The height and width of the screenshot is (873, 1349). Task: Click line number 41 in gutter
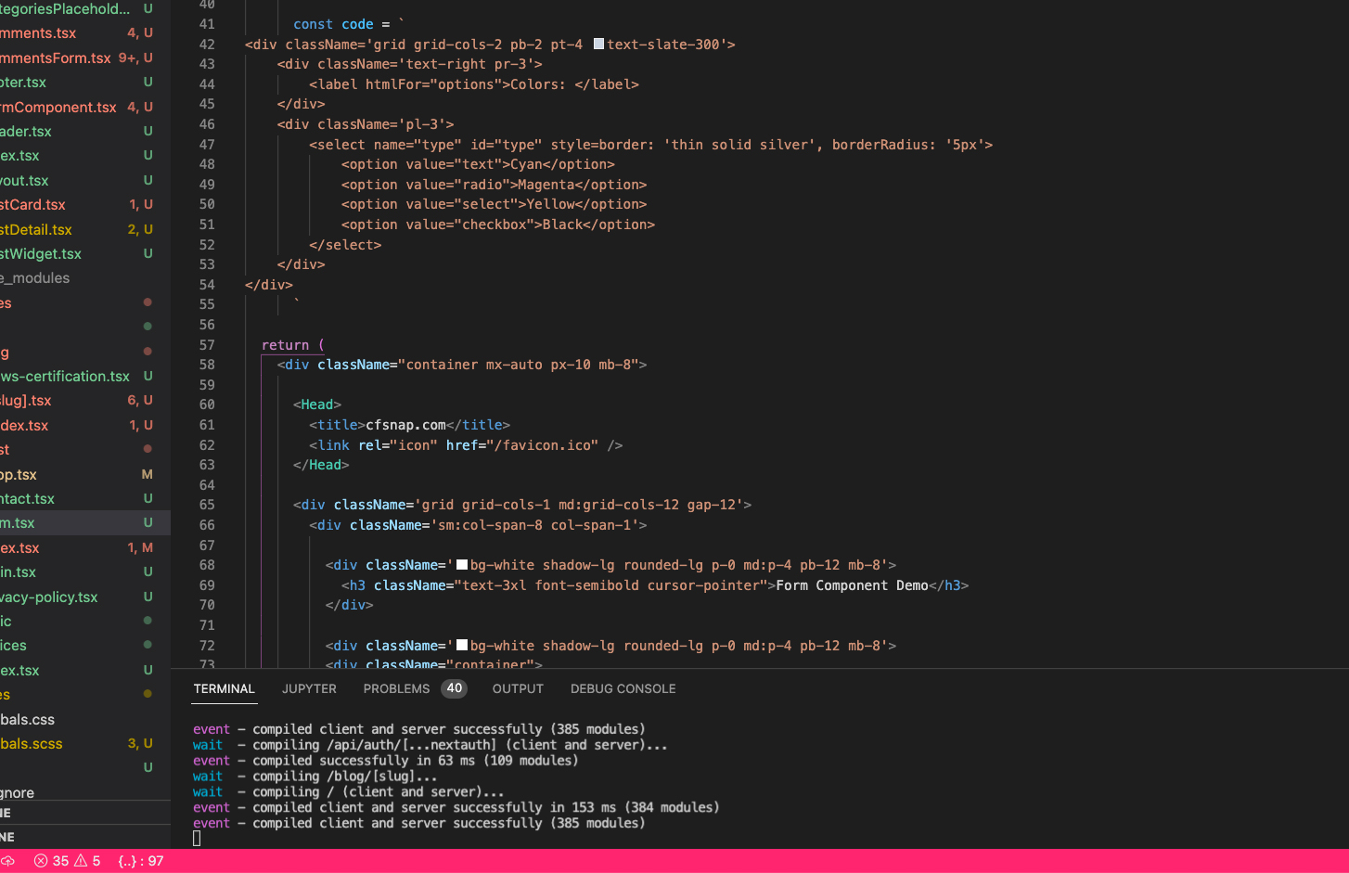coord(207,24)
